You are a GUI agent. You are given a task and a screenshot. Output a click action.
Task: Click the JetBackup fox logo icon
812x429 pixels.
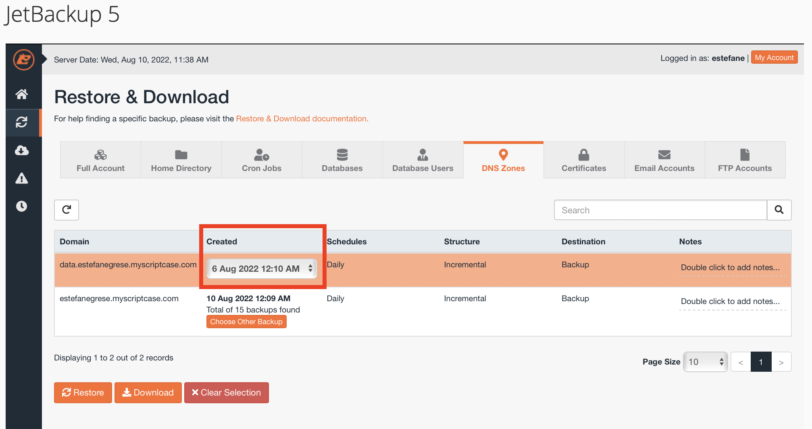click(x=23, y=60)
